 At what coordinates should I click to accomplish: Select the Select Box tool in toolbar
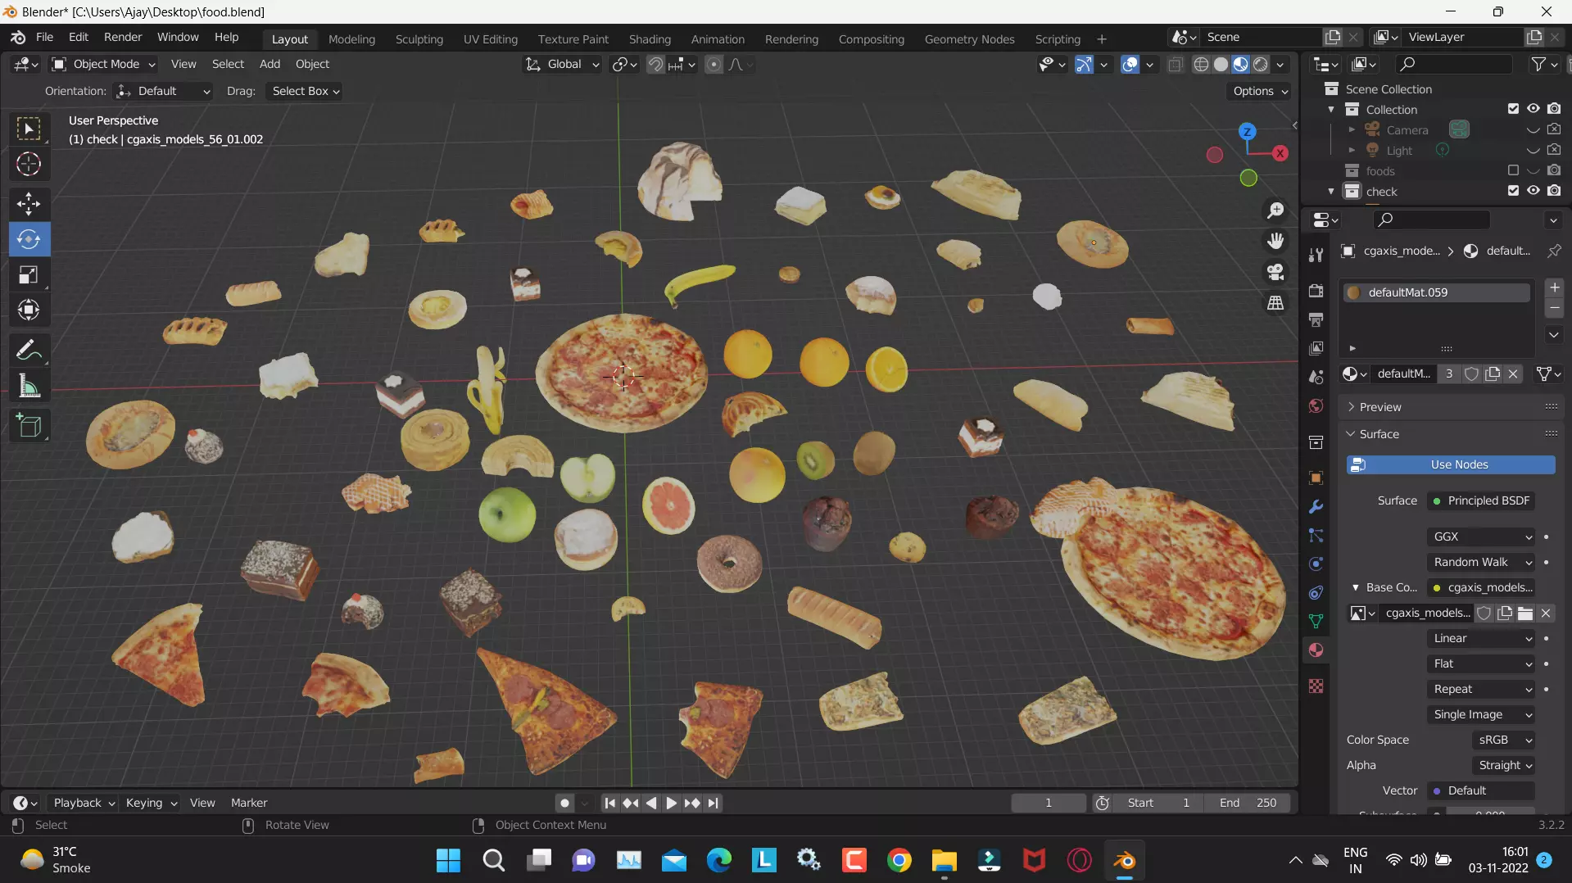pyautogui.click(x=29, y=129)
